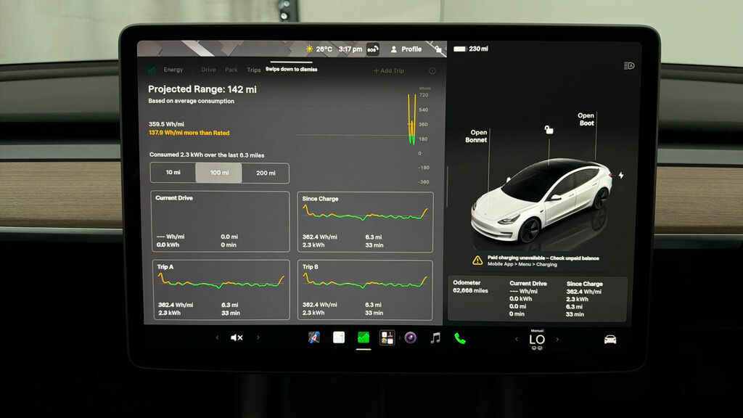Viewport: 743px width, 418px height.
Task: Open the navigation map app icon
Action: (313, 337)
